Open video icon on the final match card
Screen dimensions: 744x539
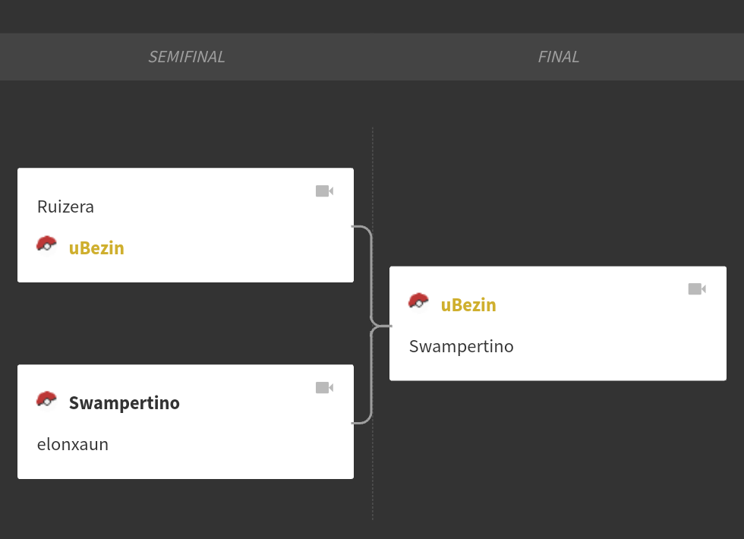pos(697,289)
